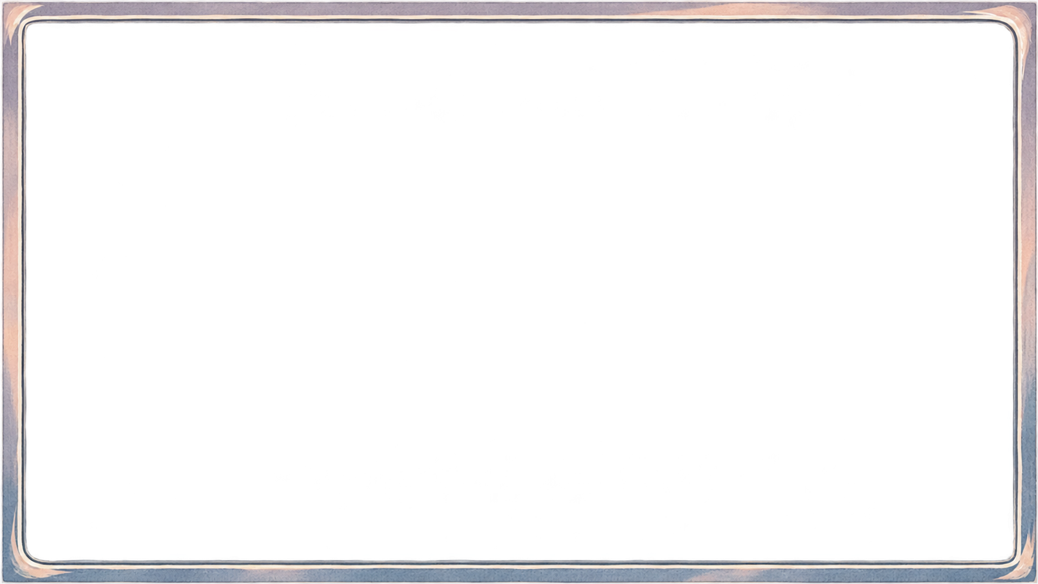
Task: Click the purple top border strip
Action: point(519,9)
